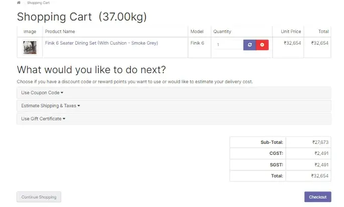
Task: Click the Image column header
Action: [30, 32]
